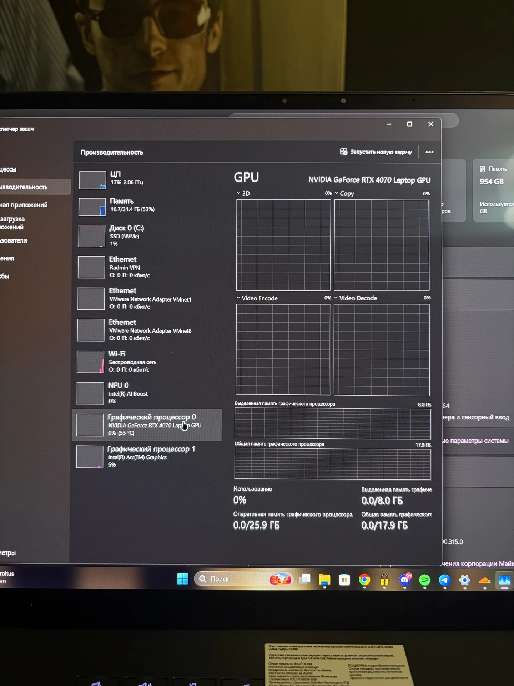This screenshot has width=514, height=686.
Task: Select the Ethernet Radmin VPN entry
Action: click(148, 267)
